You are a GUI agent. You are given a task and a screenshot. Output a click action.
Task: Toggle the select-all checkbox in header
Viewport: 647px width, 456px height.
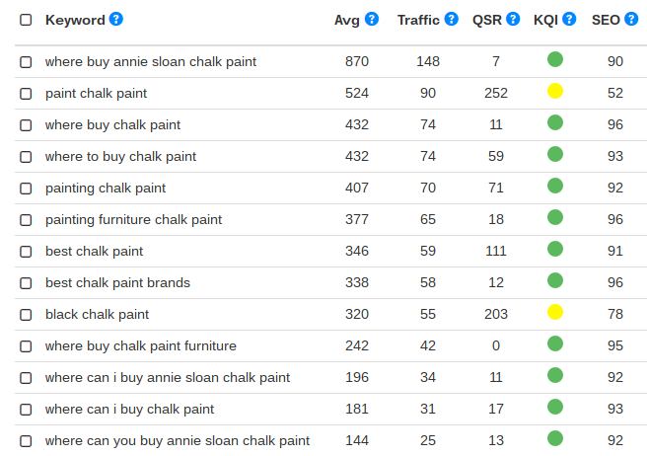point(26,20)
